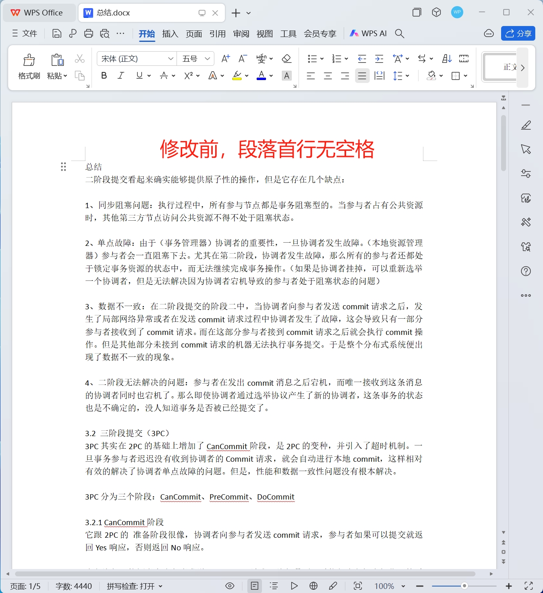
Task: Activate the eye protection mode icon
Action: pyautogui.click(x=229, y=586)
